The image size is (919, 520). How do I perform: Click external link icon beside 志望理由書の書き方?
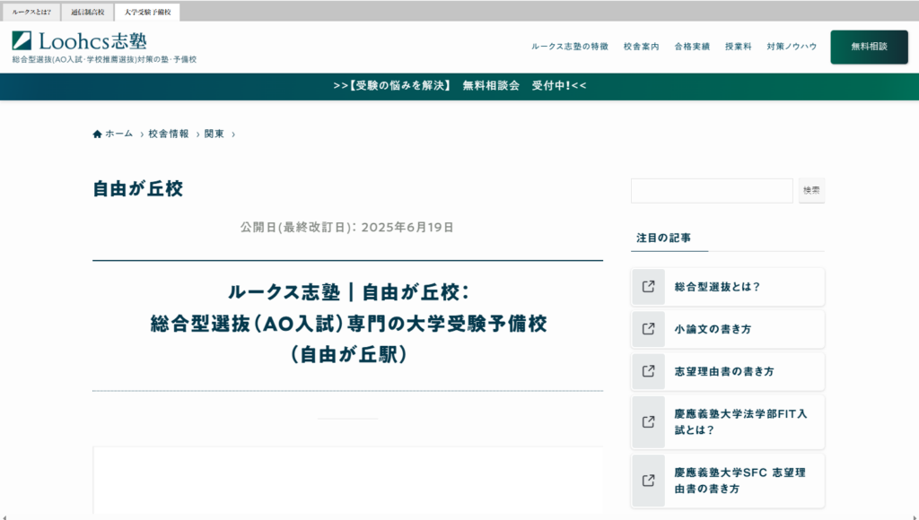(648, 371)
